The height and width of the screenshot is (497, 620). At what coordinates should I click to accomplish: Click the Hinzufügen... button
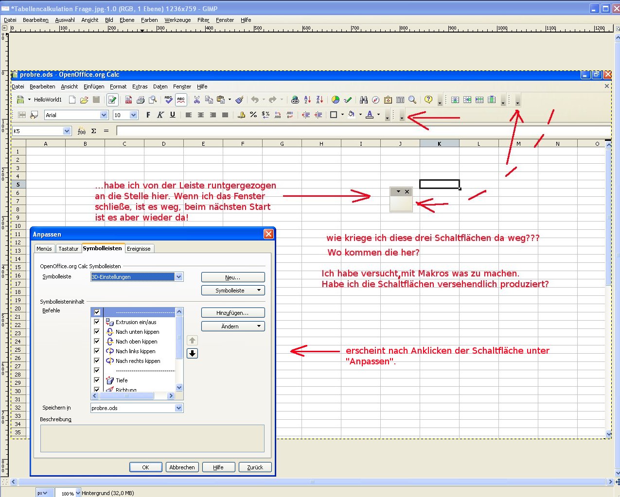coord(233,313)
